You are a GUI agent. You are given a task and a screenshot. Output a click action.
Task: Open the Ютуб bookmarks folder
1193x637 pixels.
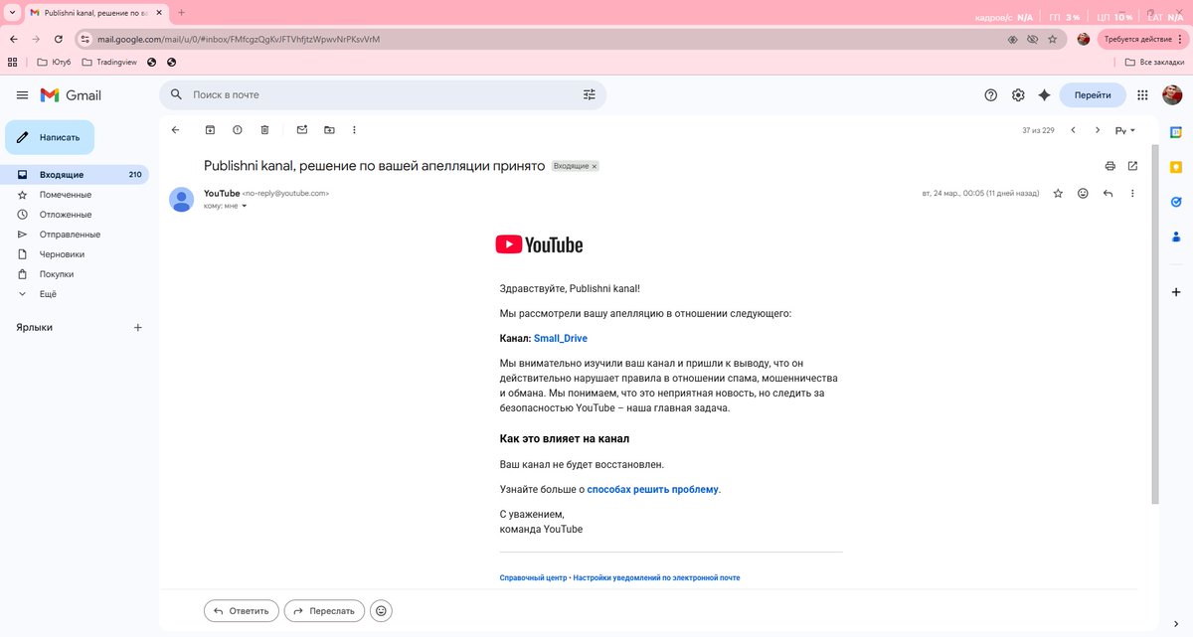[x=54, y=62]
